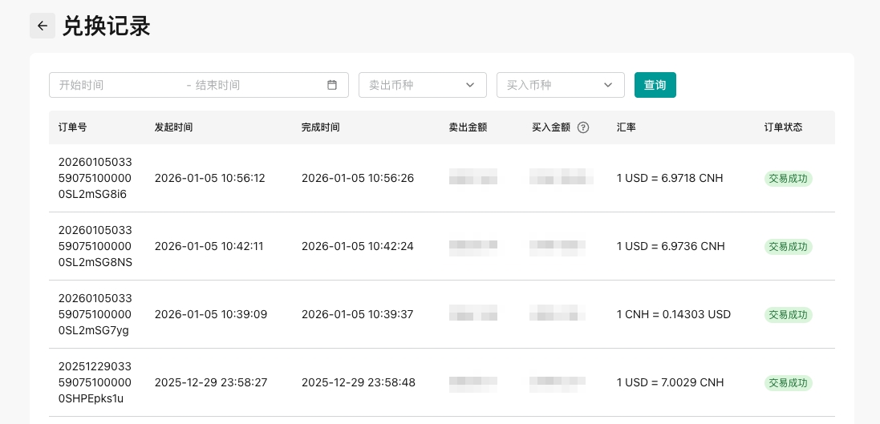Open the calendar icon in date range
Image resolution: width=880 pixels, height=424 pixels.
point(332,85)
